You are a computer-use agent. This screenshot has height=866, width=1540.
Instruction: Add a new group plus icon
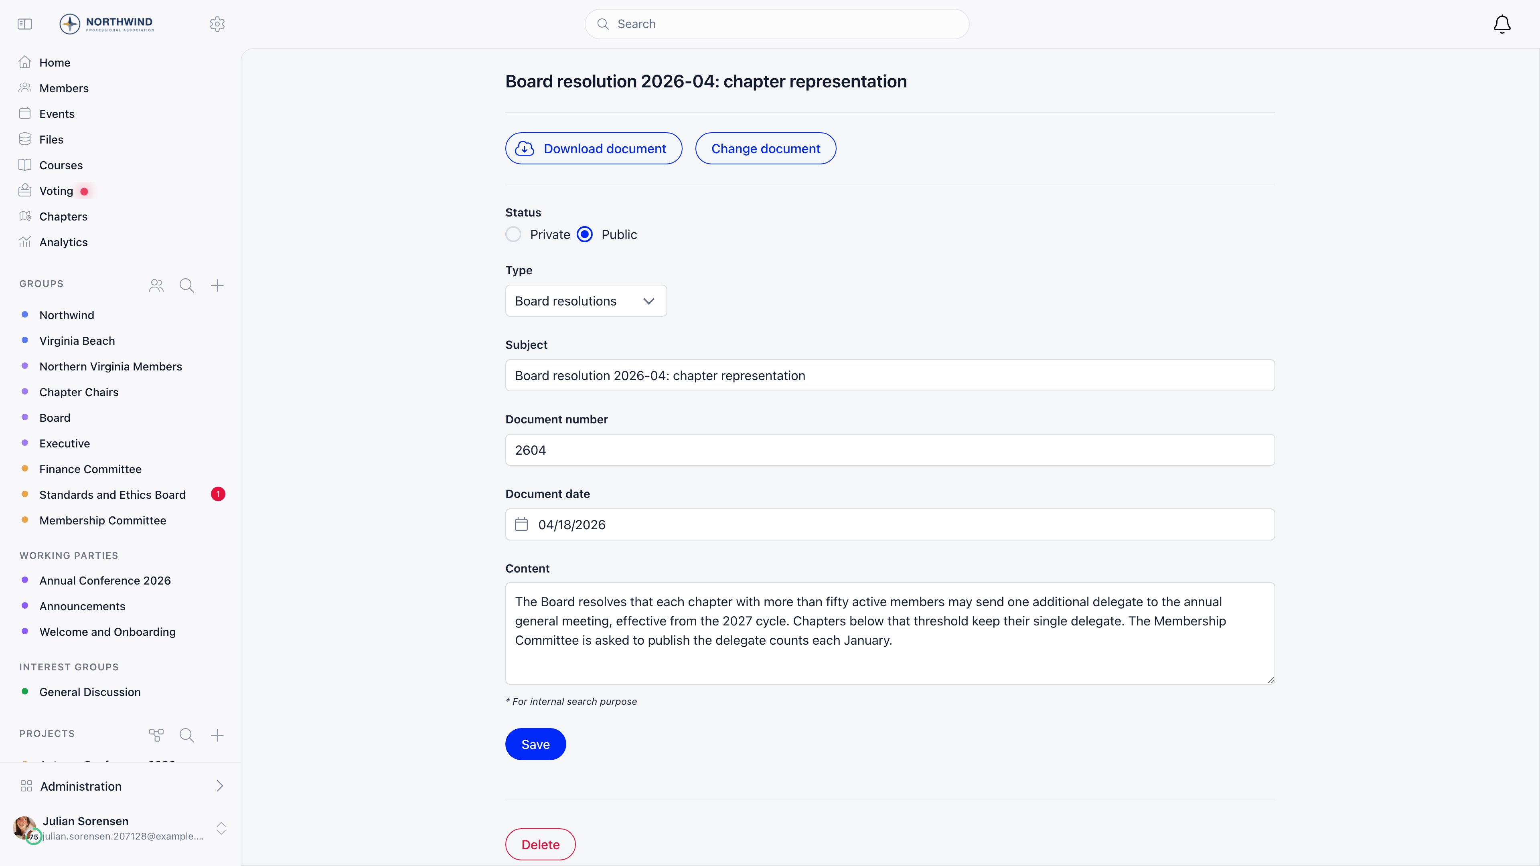coord(217,286)
